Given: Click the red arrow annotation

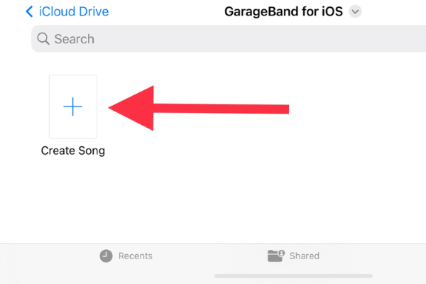Looking at the screenshot, I should [199, 108].
